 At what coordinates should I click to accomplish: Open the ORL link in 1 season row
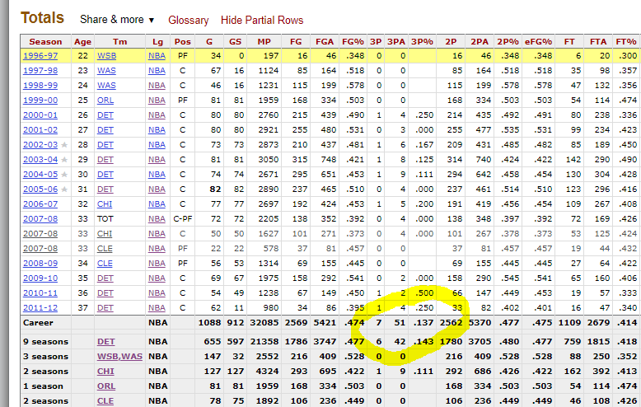coord(106,386)
